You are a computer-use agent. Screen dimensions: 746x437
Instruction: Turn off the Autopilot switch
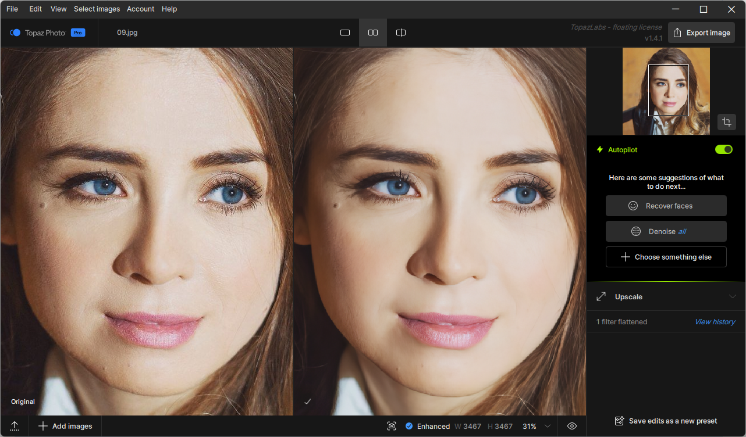(x=724, y=150)
